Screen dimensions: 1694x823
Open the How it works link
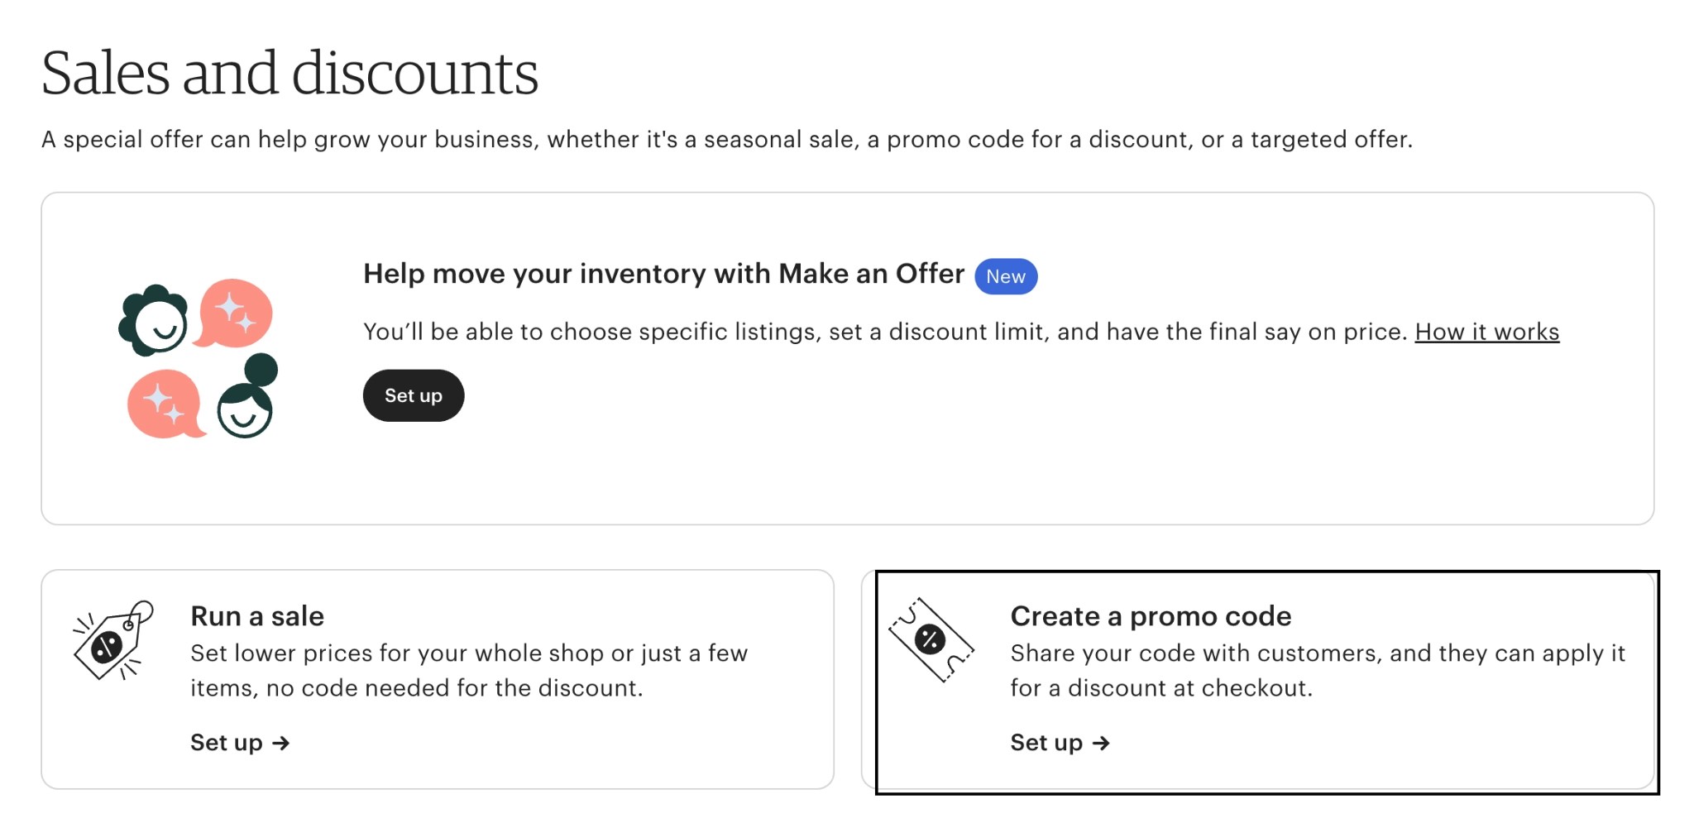[x=1486, y=332]
